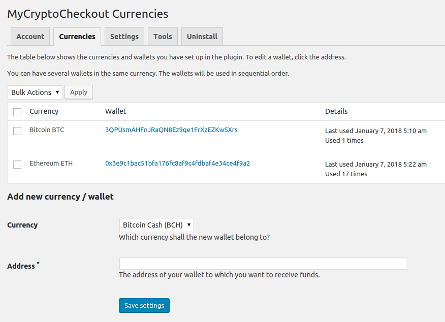
Task: Click the MyCryptoCheckout Currencies page title
Action: tap(88, 14)
